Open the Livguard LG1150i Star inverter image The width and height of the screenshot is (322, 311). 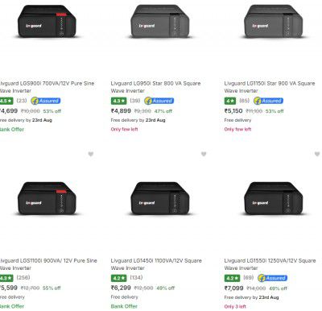pos(273,23)
